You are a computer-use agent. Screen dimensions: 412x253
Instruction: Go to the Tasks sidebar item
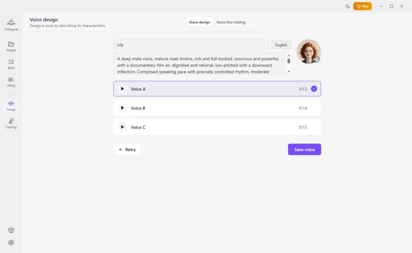tap(11, 64)
